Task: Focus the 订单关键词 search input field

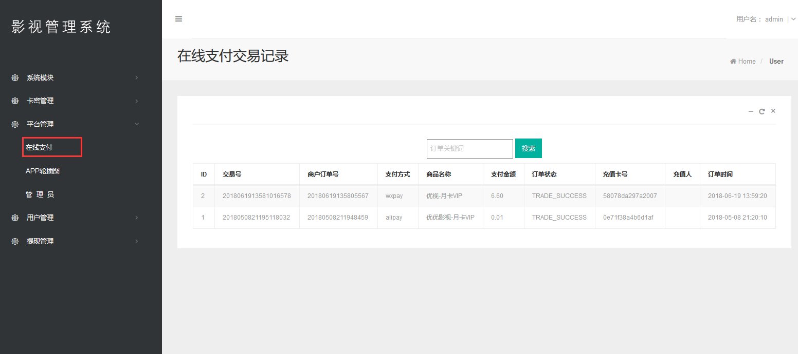Action: pos(469,148)
